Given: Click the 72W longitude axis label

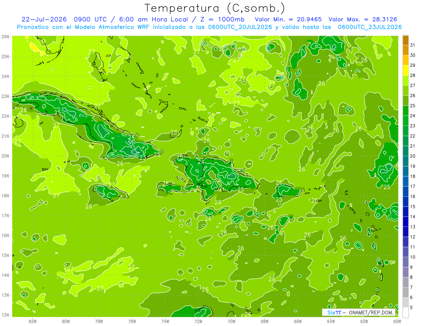Looking at the screenshot, I should [198, 321].
